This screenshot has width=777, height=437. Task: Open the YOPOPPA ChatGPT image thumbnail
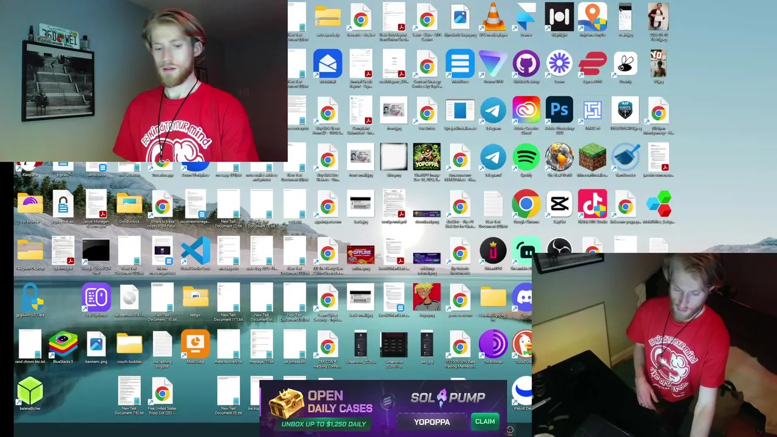(427, 158)
